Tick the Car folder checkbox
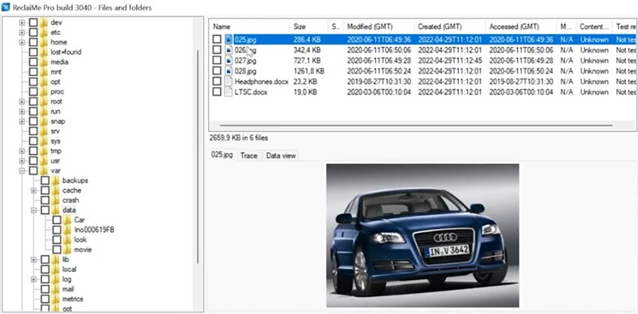This screenshot has height=314, width=638. point(57,219)
